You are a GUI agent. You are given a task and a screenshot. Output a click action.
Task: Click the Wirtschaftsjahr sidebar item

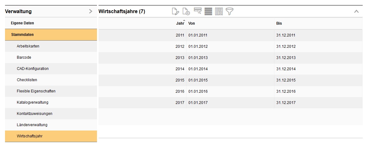tap(31, 136)
